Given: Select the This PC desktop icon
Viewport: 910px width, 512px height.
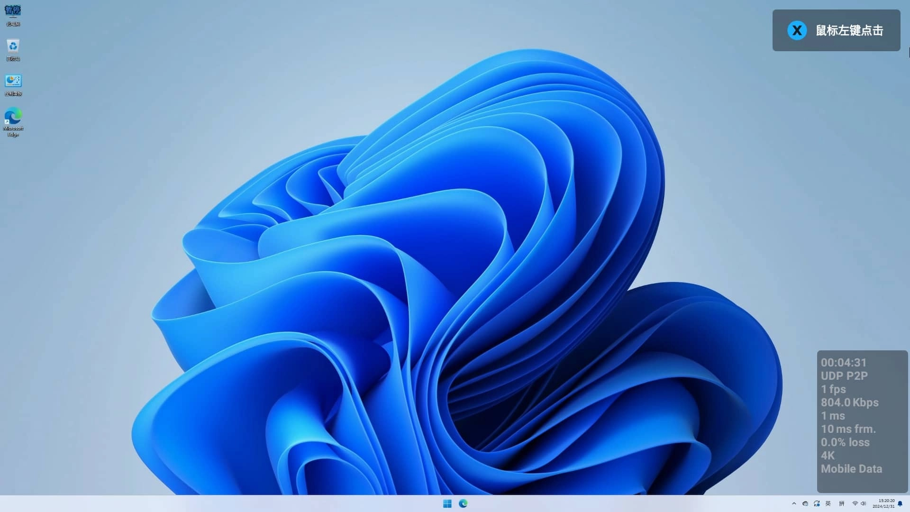Looking at the screenshot, I should pyautogui.click(x=13, y=14).
